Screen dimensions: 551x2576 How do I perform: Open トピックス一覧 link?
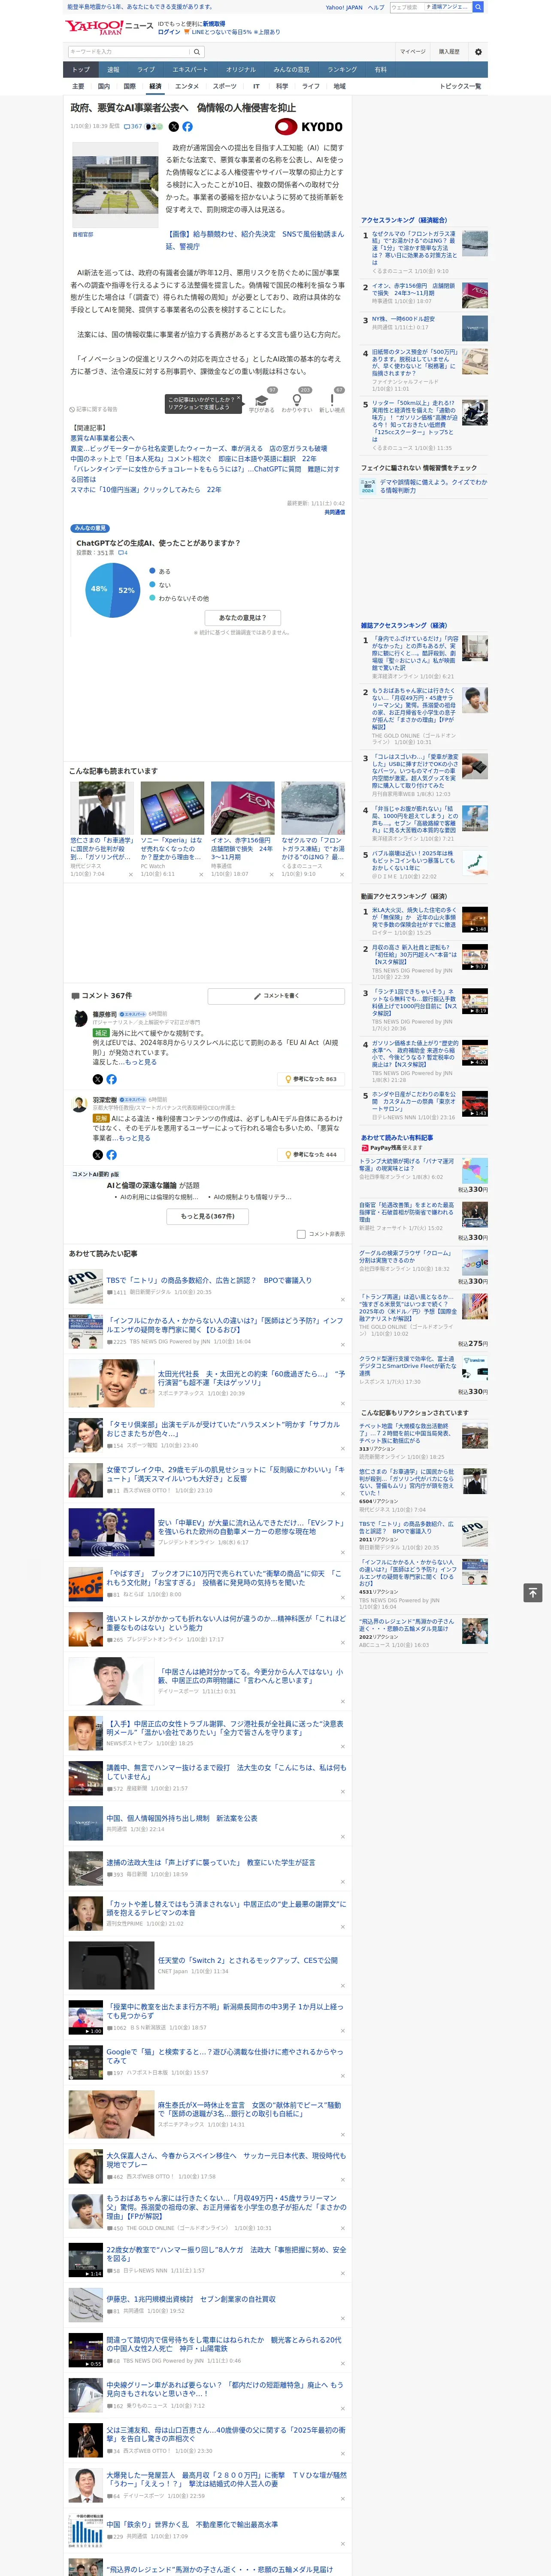pyautogui.click(x=460, y=86)
